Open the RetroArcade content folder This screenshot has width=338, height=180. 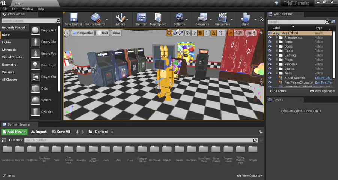(155, 154)
